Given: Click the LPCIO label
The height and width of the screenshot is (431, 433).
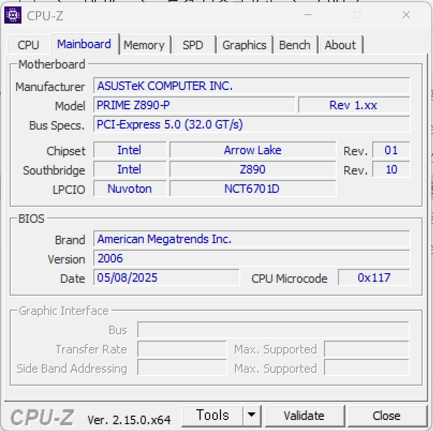Looking at the screenshot, I should point(69,190).
